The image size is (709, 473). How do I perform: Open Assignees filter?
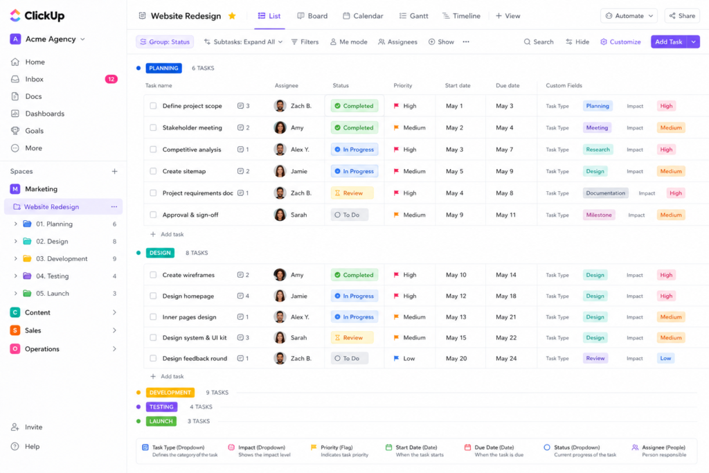397,42
